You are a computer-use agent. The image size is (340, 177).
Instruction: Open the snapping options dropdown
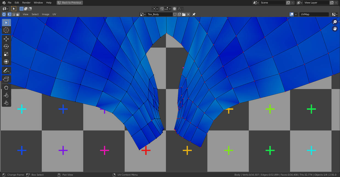167,9
